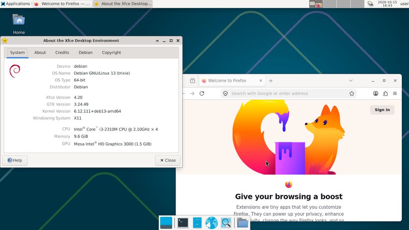Open the Applications menu in the panel

(16, 4)
